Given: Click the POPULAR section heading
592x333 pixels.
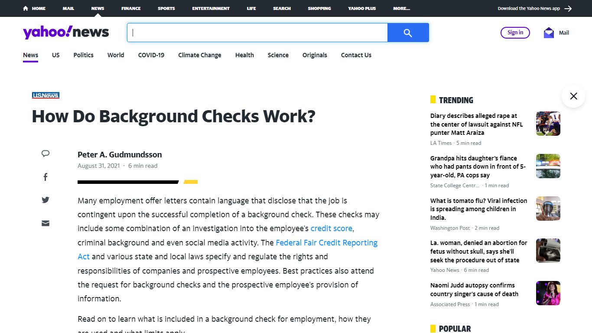Looking at the screenshot, I should [x=455, y=329].
